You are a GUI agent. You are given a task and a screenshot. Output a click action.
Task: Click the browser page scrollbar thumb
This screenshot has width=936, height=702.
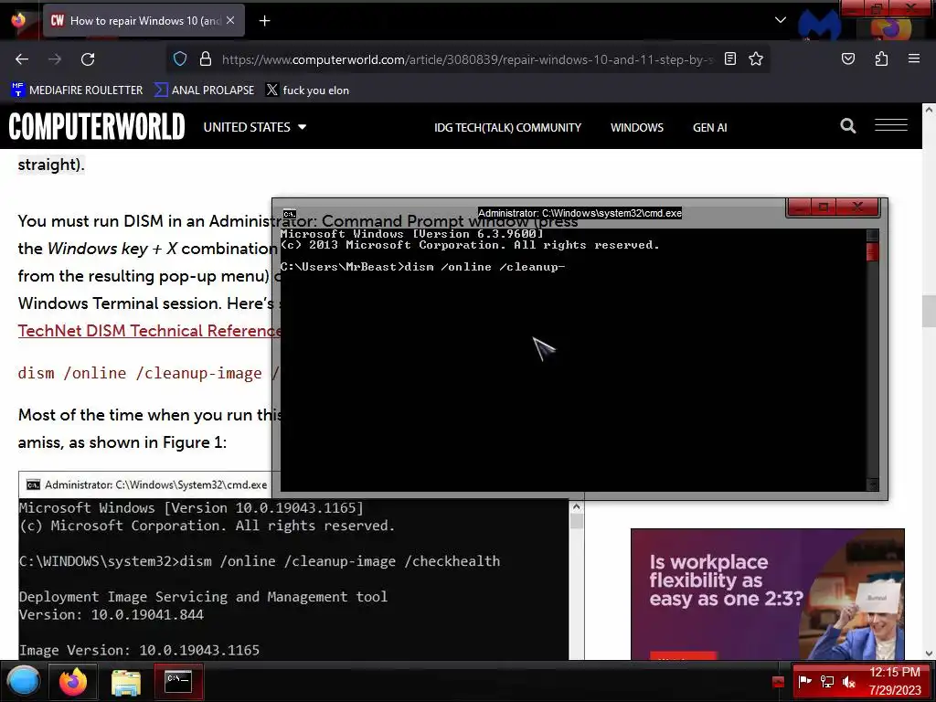(929, 311)
